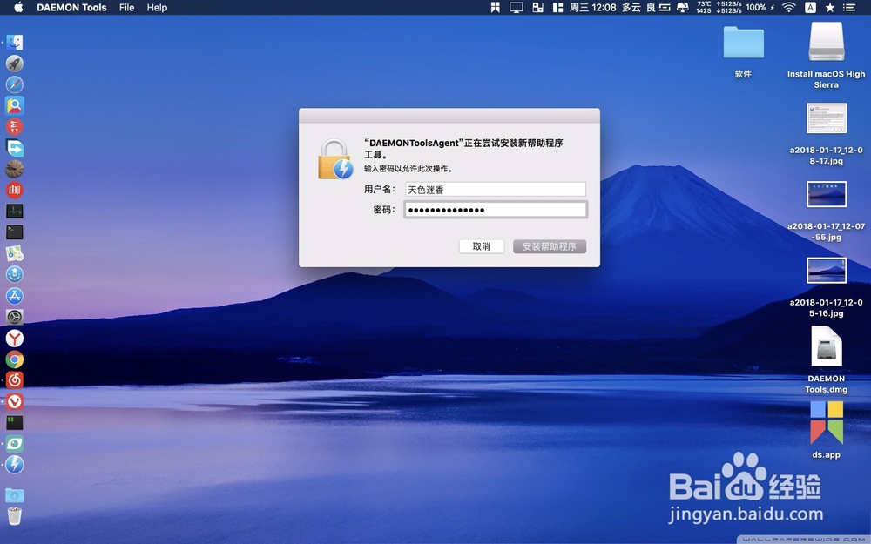Open Finder from the dock
871x544 pixels.
click(x=15, y=42)
